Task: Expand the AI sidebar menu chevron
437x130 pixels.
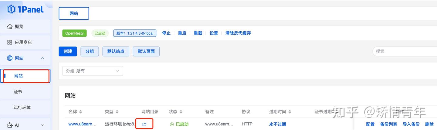Action: point(42,125)
